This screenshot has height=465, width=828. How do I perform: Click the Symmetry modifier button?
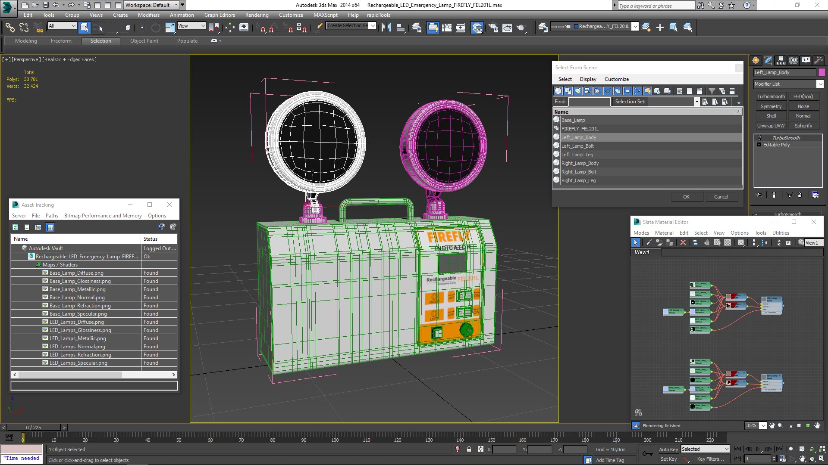[771, 106]
